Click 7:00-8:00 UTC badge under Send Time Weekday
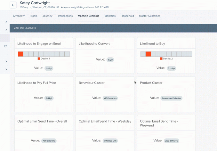 pyautogui.click(x=110, y=141)
